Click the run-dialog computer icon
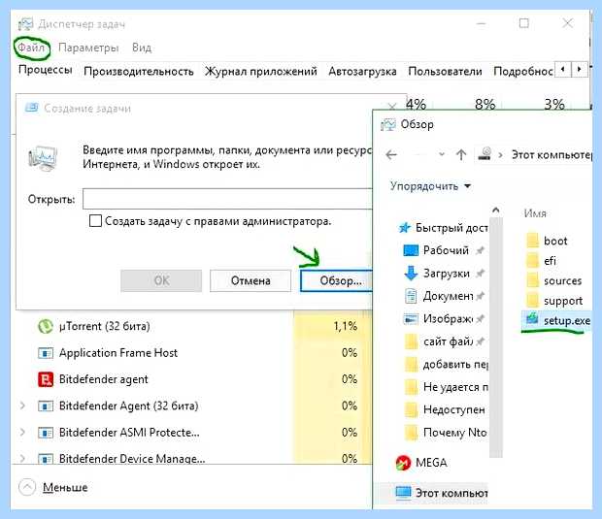 (43, 158)
